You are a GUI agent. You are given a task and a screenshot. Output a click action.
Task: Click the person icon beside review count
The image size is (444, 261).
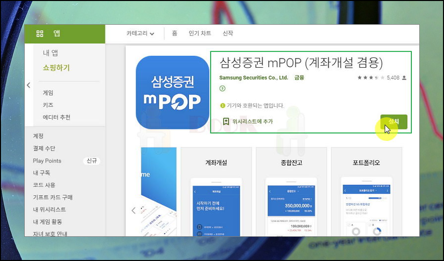(x=404, y=78)
